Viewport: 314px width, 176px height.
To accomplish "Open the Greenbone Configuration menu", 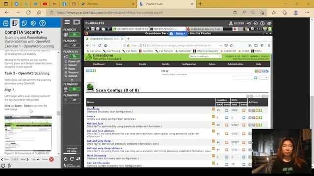I will tap(188, 64).
